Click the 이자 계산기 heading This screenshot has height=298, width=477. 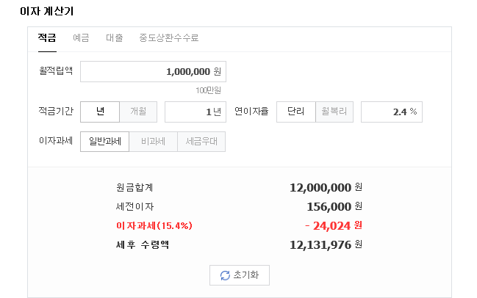46,12
